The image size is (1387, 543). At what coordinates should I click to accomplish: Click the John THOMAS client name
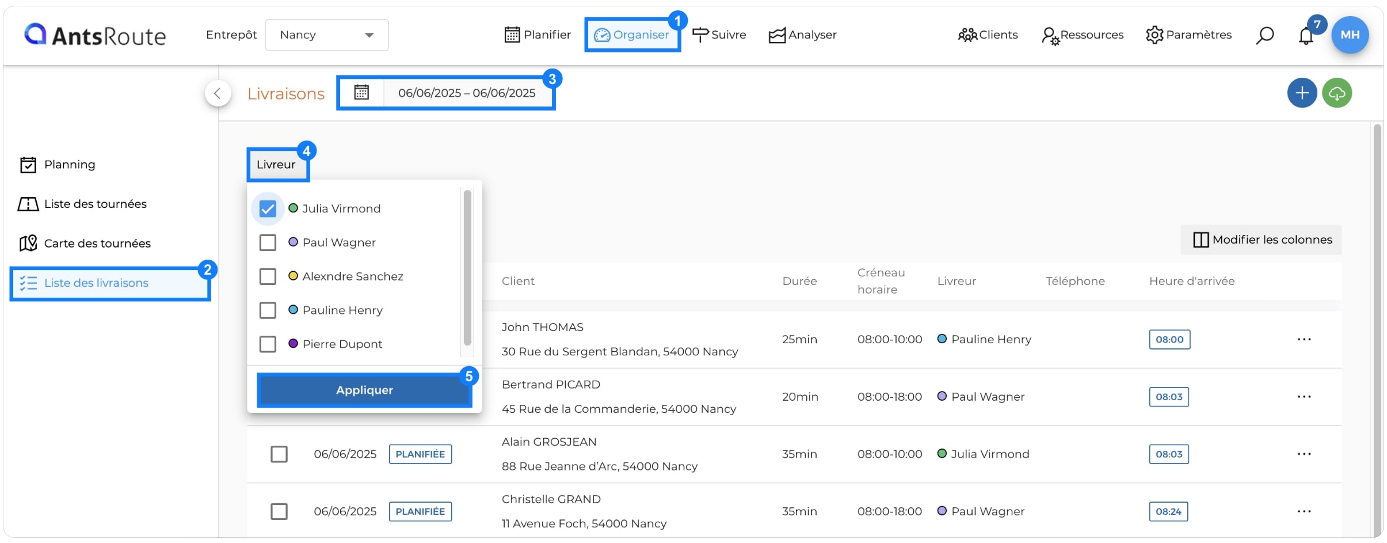pyautogui.click(x=542, y=327)
